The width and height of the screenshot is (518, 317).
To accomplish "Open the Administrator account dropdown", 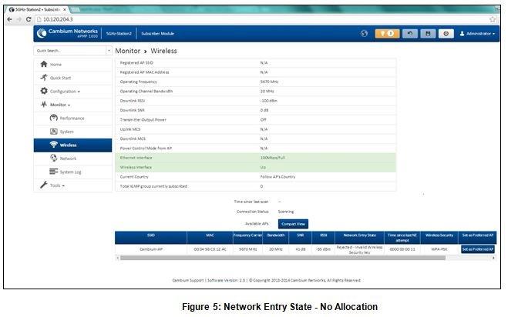I will [x=477, y=34].
